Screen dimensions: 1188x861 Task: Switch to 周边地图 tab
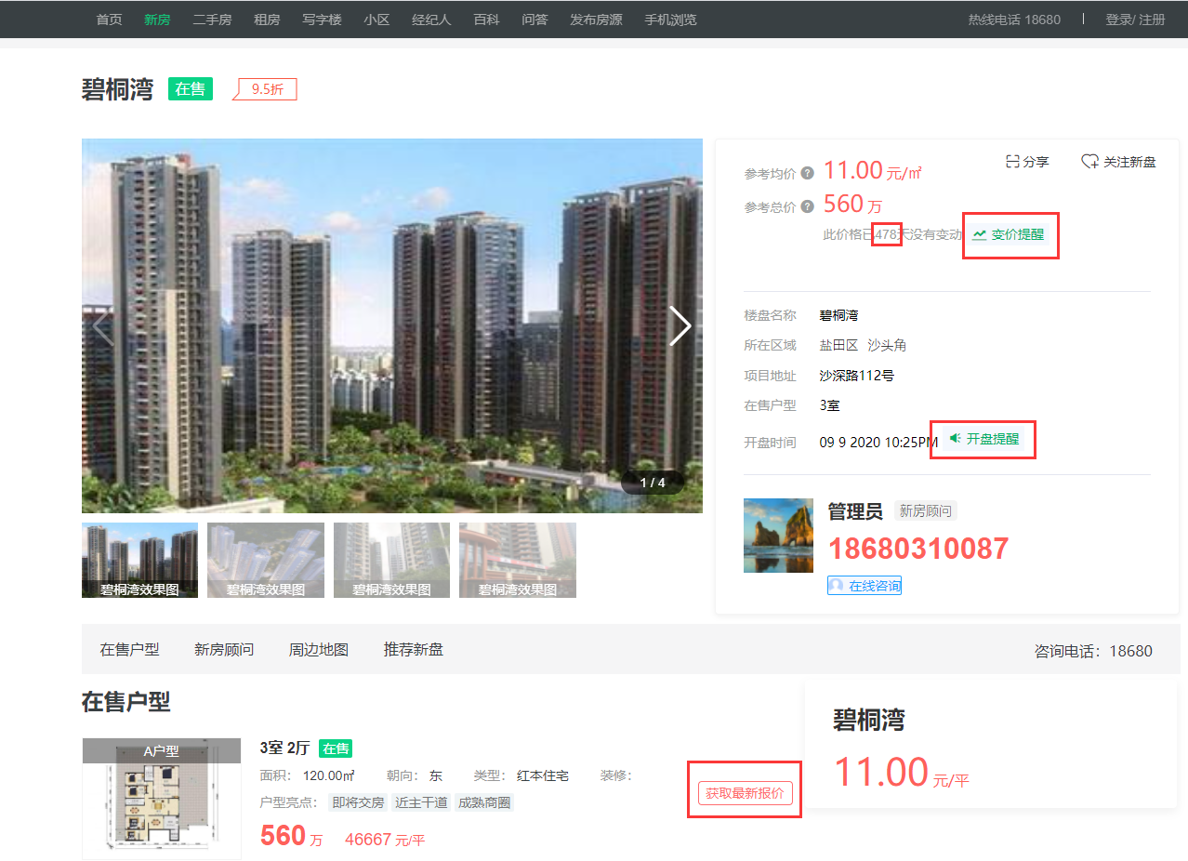pos(319,649)
